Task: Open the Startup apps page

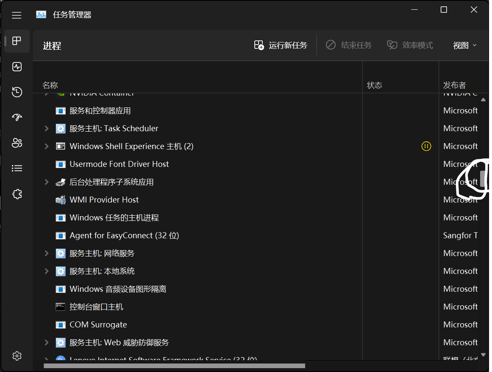Action: point(17,117)
